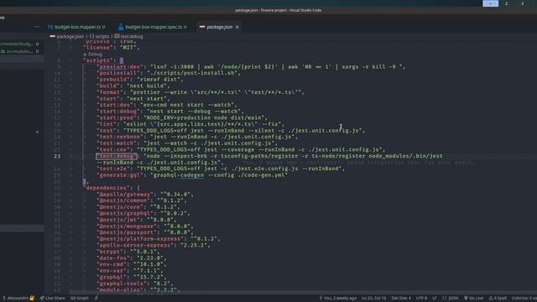Viewport: 537px width, 302px height.
Task: Click the "graphql-tools" dependency
Action: (x=122, y=284)
